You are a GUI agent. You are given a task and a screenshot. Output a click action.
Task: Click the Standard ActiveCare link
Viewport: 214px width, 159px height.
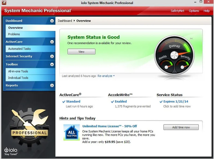[73, 101]
